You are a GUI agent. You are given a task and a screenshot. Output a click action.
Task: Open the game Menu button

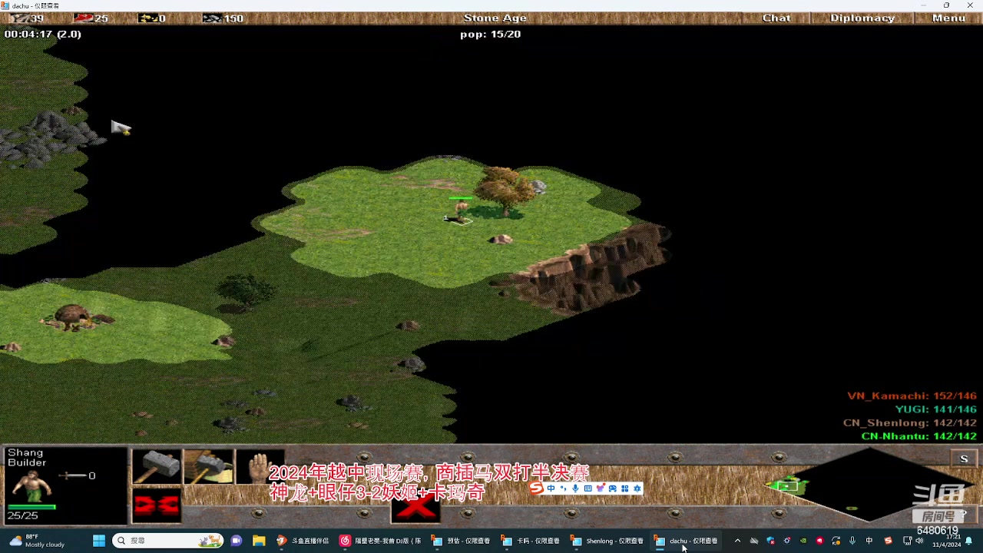pyautogui.click(x=948, y=18)
